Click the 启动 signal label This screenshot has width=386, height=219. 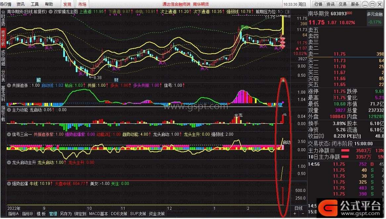pyautogui.click(x=287, y=142)
